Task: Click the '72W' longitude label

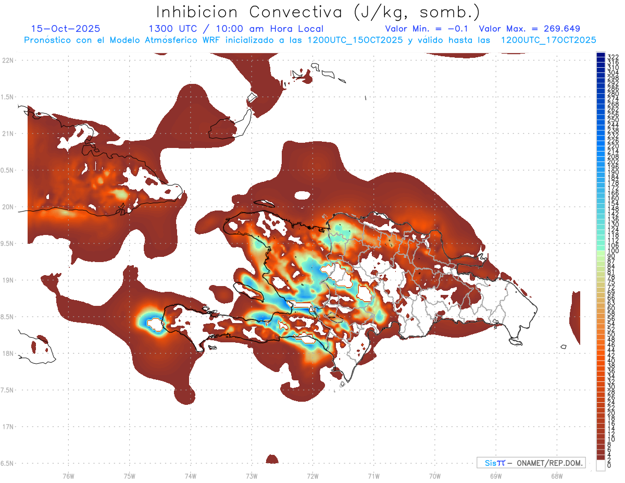Action: point(312,476)
